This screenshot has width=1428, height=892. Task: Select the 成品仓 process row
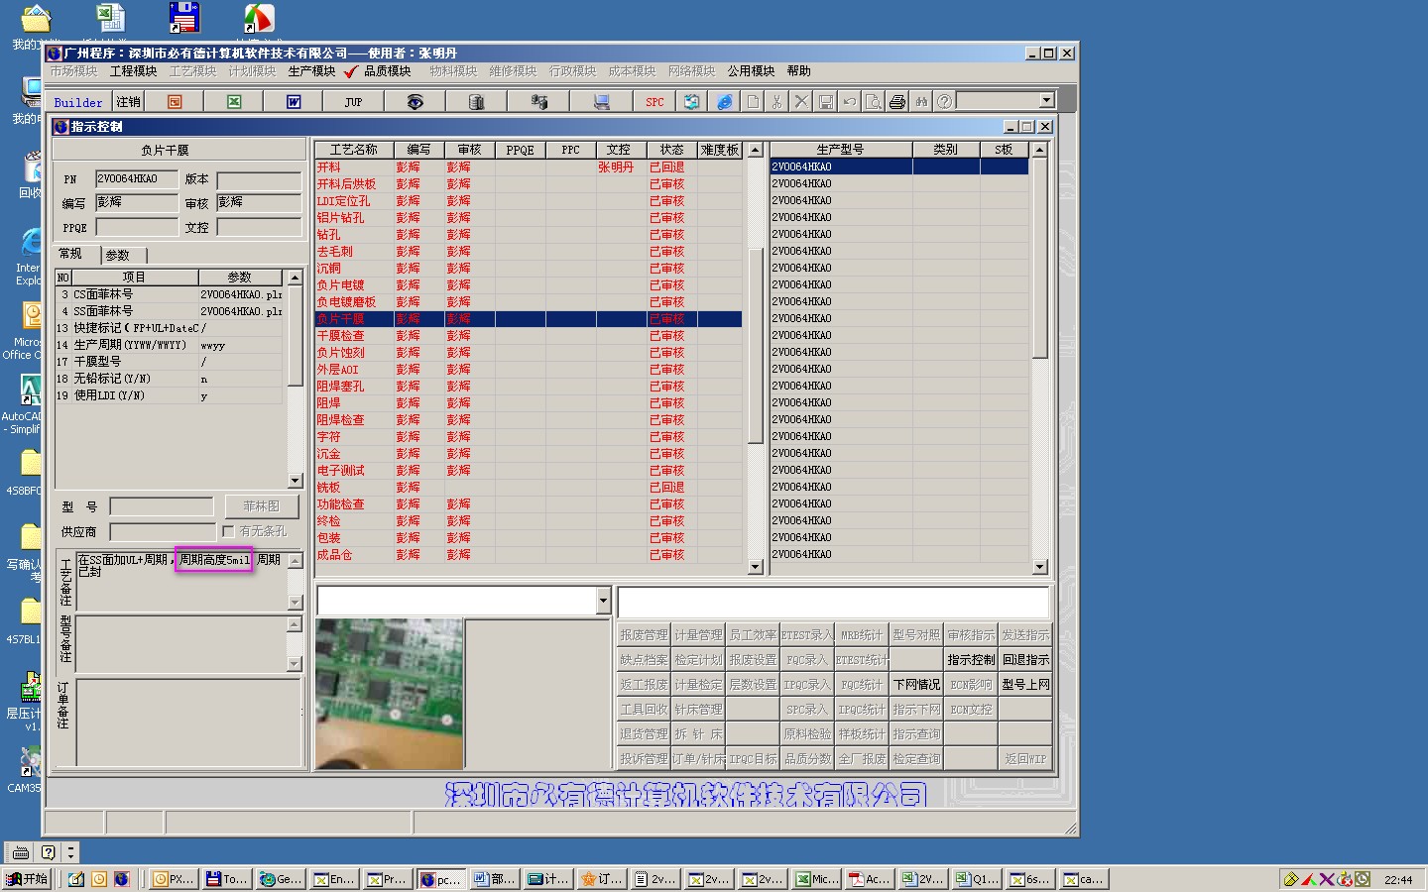(x=529, y=555)
